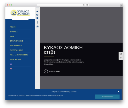Click the clock icon in the strip
128x108 pixels.
click(x=37, y=18)
